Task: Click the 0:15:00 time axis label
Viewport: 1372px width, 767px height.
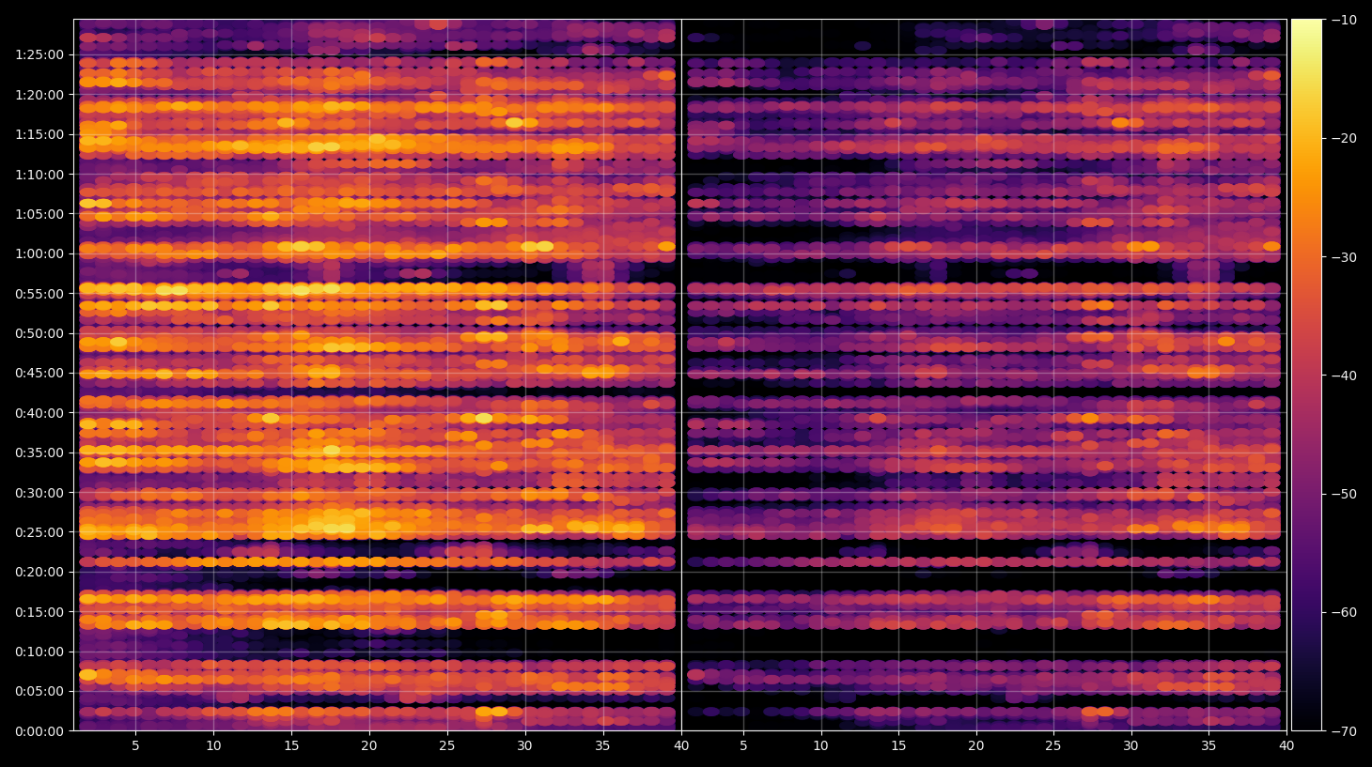Action: [x=39, y=612]
